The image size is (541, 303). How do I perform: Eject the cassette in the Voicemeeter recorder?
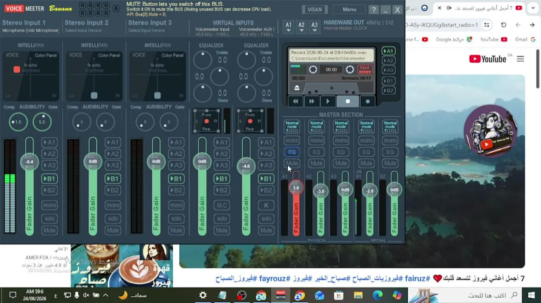pyautogui.click(x=297, y=88)
